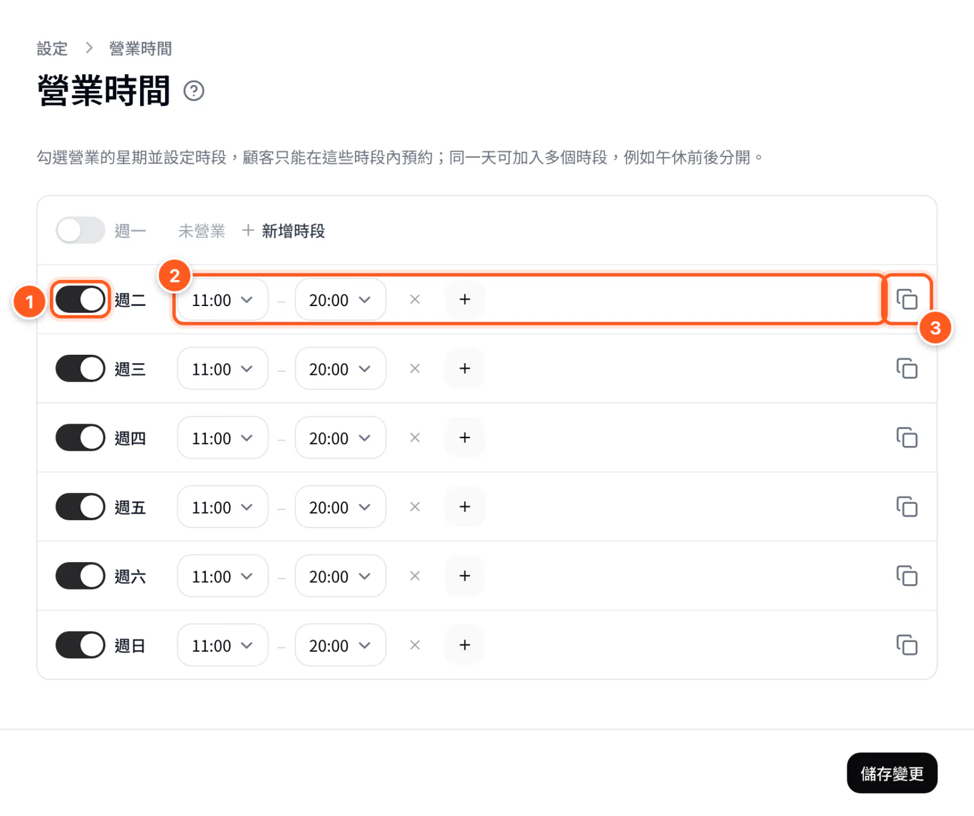Viewport: 974px width, 816px height.
Task: Go to 設定 in the breadcrumb
Action: (x=52, y=49)
